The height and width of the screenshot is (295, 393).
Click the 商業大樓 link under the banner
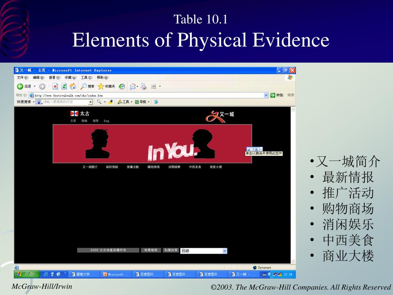216,167
